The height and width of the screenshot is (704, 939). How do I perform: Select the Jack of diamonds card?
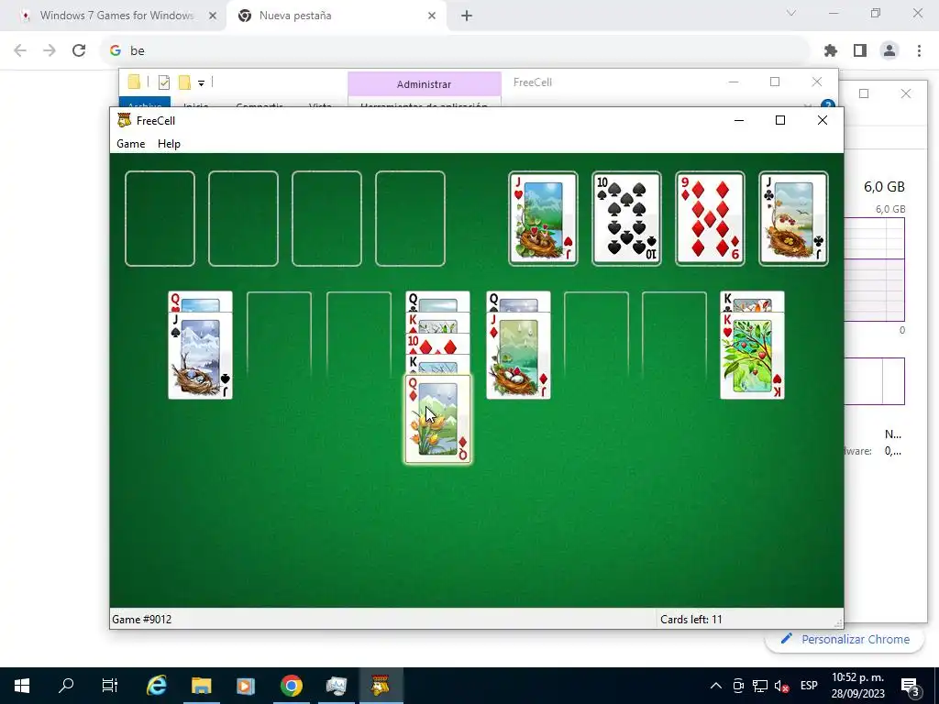pos(518,355)
